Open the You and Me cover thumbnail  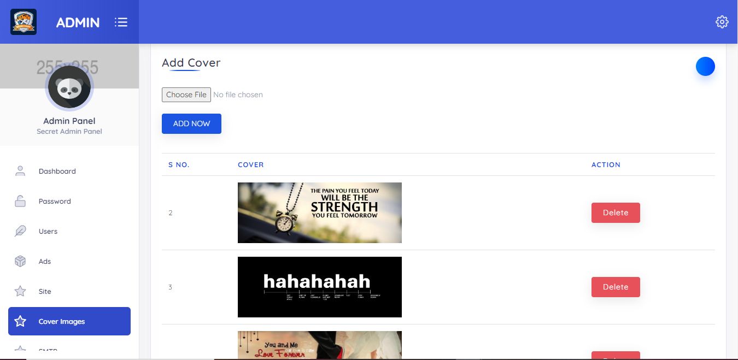click(x=320, y=345)
